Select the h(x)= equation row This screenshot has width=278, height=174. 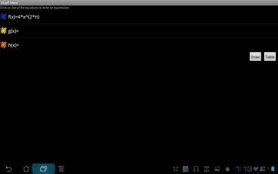coord(139,45)
